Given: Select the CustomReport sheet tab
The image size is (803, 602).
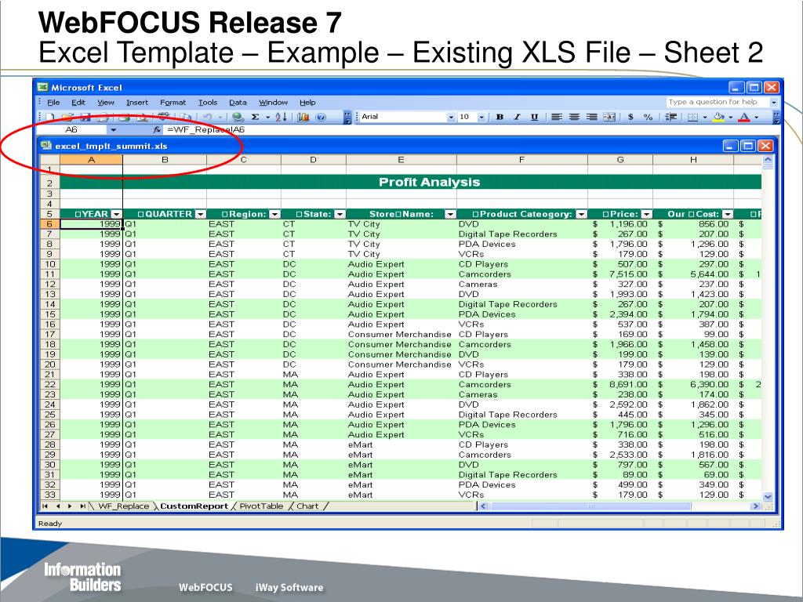Looking at the screenshot, I should 194,506.
